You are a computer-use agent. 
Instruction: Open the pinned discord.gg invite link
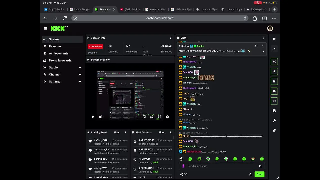[198, 51]
